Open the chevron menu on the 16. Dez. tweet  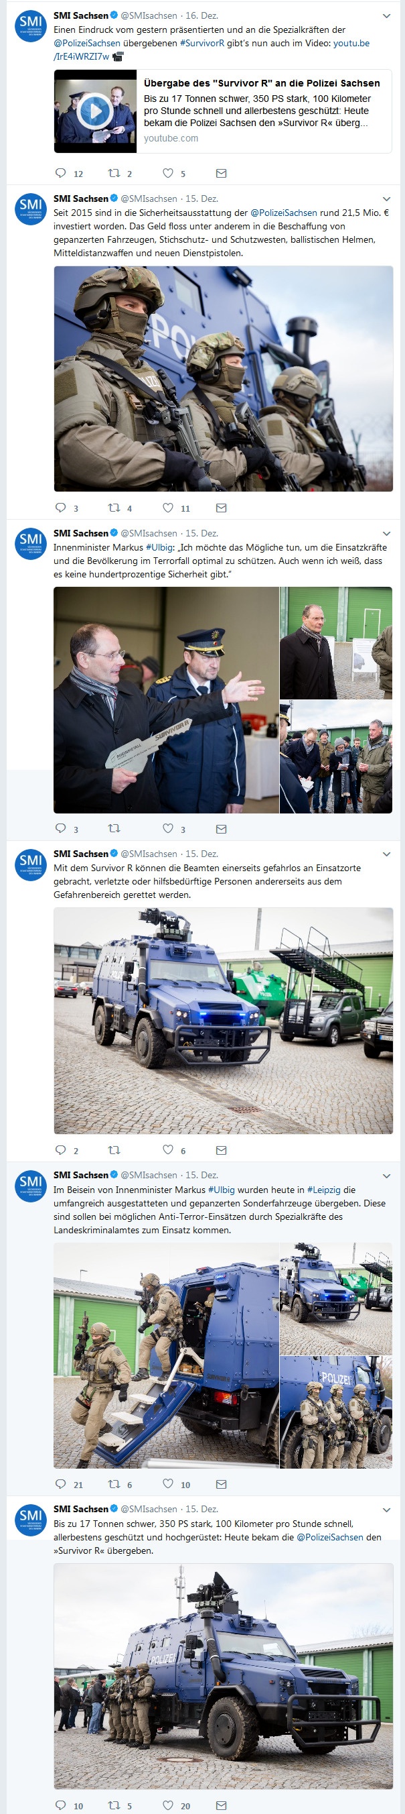coord(386,15)
